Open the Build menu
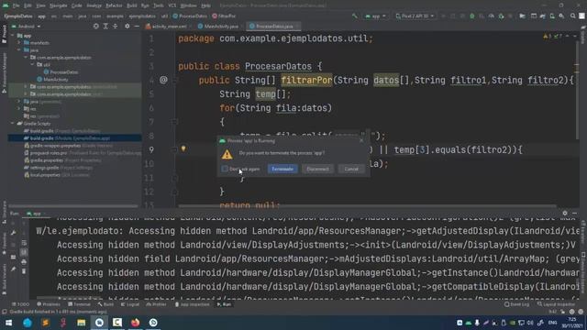Viewport: 587px width, 330px height. pyautogui.click(x=132, y=5)
